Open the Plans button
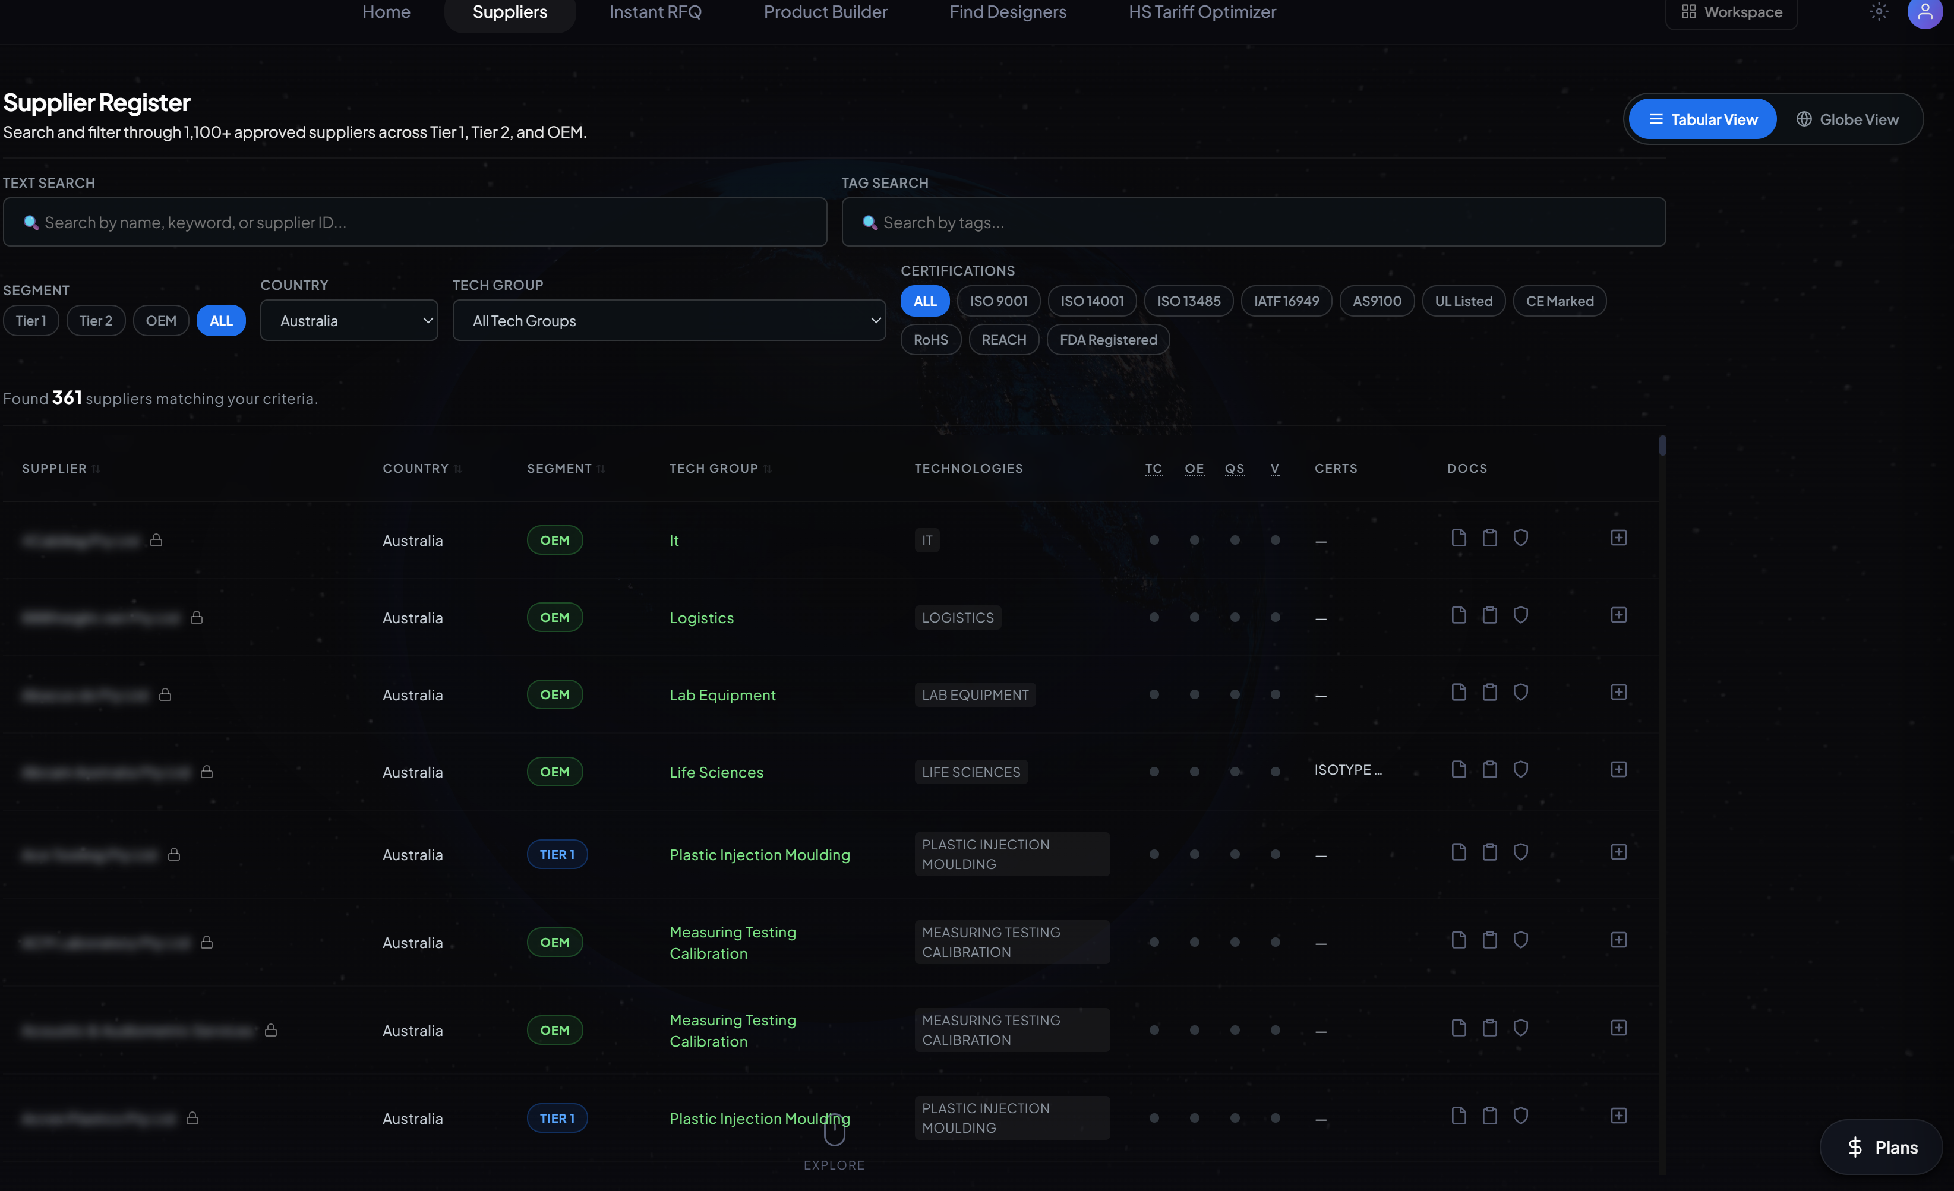 (x=1881, y=1146)
